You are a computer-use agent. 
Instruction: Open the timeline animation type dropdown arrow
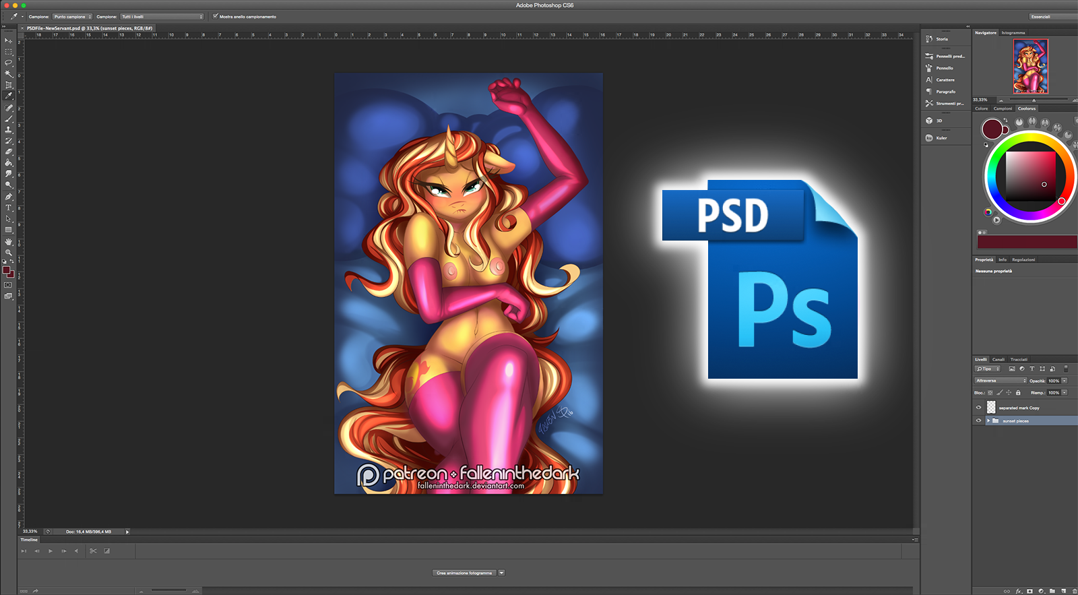(x=501, y=573)
